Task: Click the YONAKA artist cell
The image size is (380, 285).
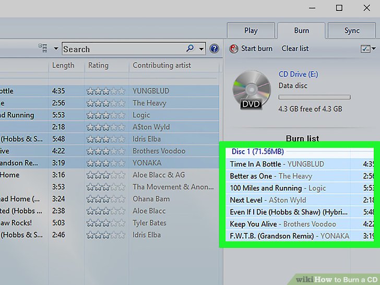Action: click(147, 163)
